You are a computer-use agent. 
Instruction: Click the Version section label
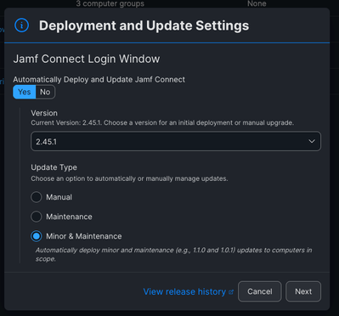coord(44,113)
